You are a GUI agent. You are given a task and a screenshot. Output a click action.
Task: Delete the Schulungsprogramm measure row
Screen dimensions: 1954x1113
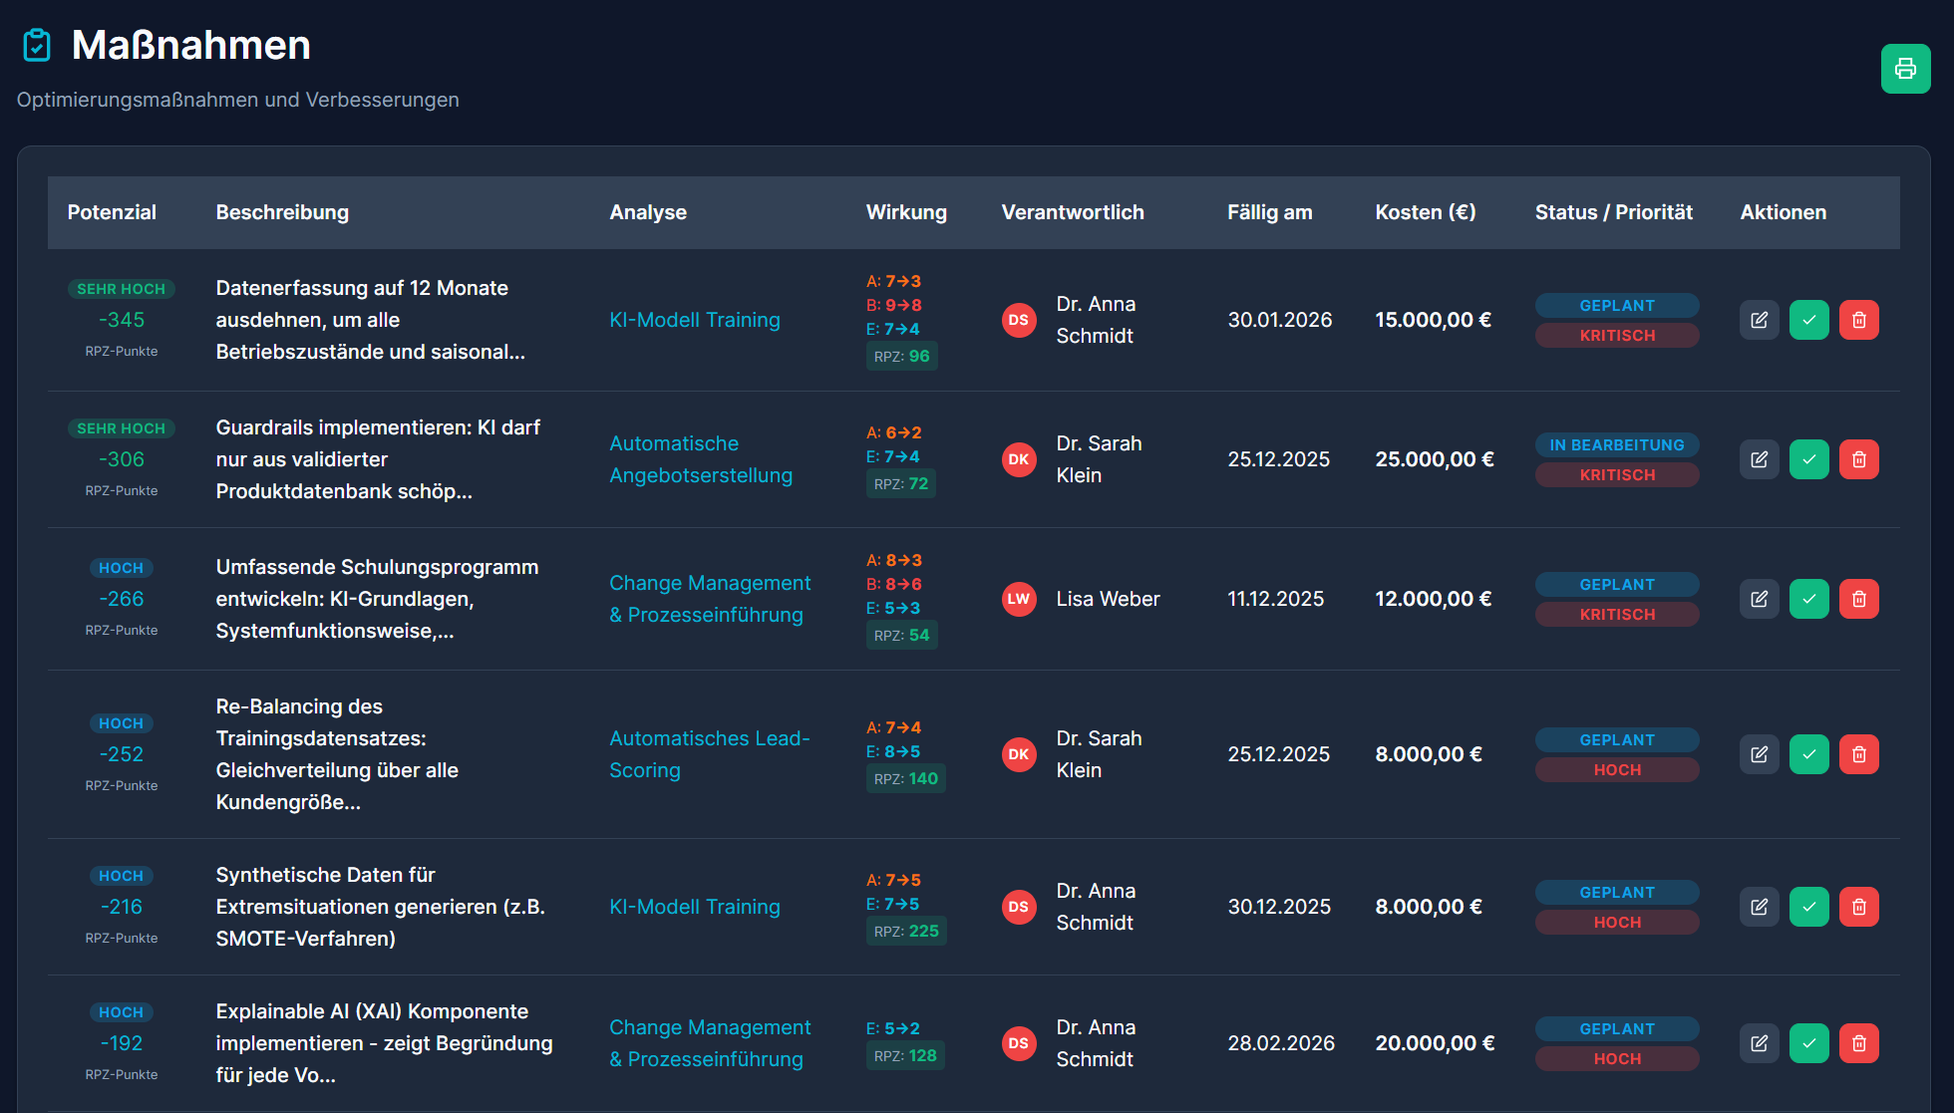pos(1858,599)
